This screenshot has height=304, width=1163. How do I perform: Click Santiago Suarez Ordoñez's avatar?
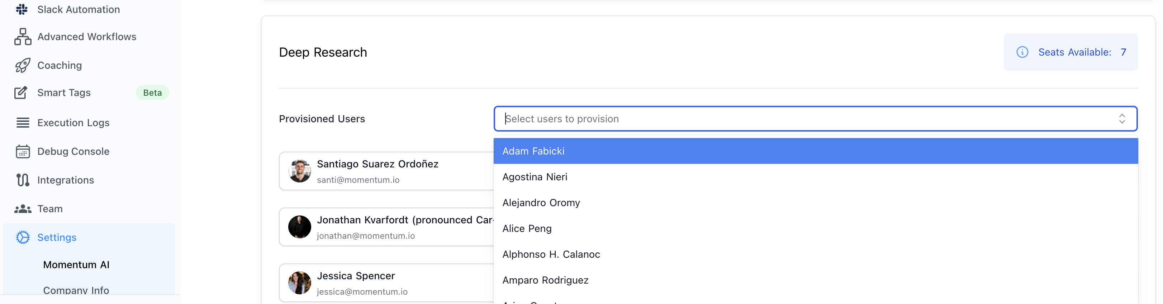pyautogui.click(x=299, y=171)
